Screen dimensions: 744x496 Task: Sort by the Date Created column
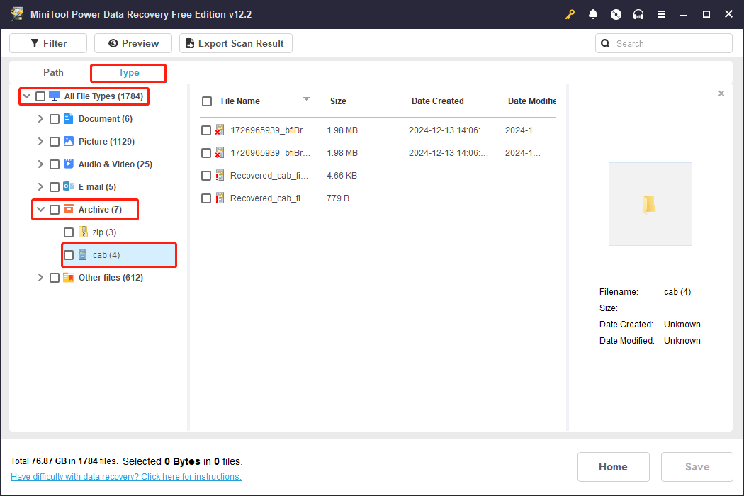437,101
